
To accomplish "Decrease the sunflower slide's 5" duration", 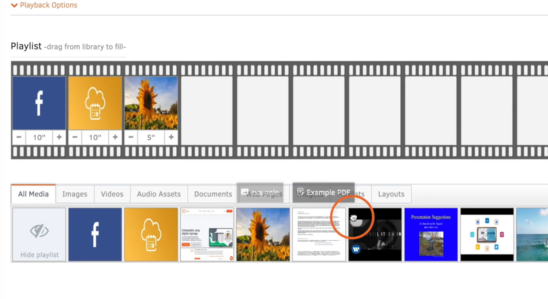I will point(131,137).
